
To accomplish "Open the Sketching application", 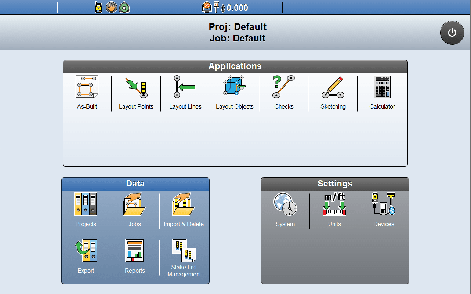I will point(333,92).
